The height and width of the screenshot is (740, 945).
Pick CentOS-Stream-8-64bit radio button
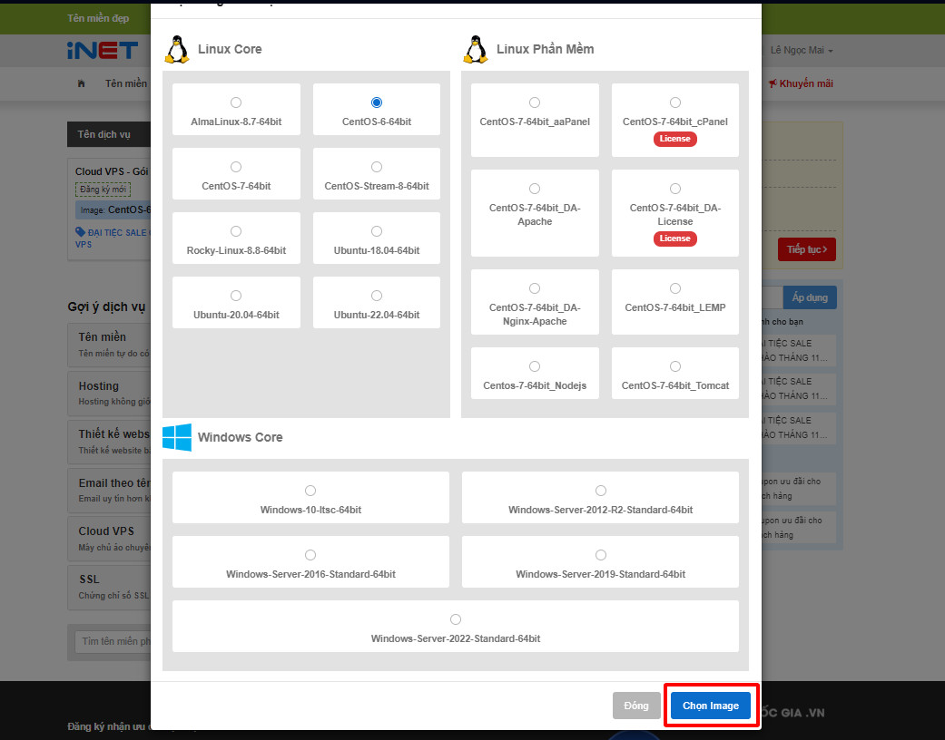pos(377,167)
